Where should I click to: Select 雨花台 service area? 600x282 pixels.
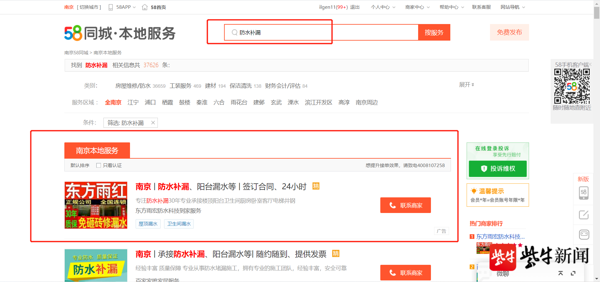pyautogui.click(x=239, y=102)
